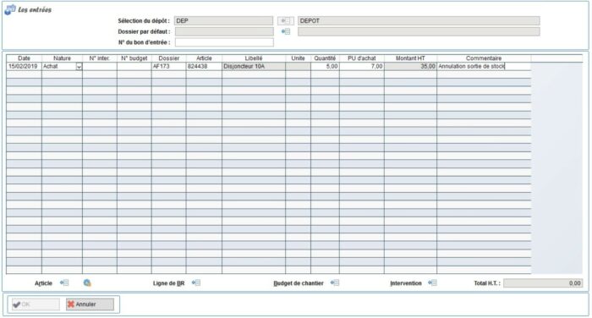
Task: Click the Dossier par défaut description field
Action: (x=419, y=32)
